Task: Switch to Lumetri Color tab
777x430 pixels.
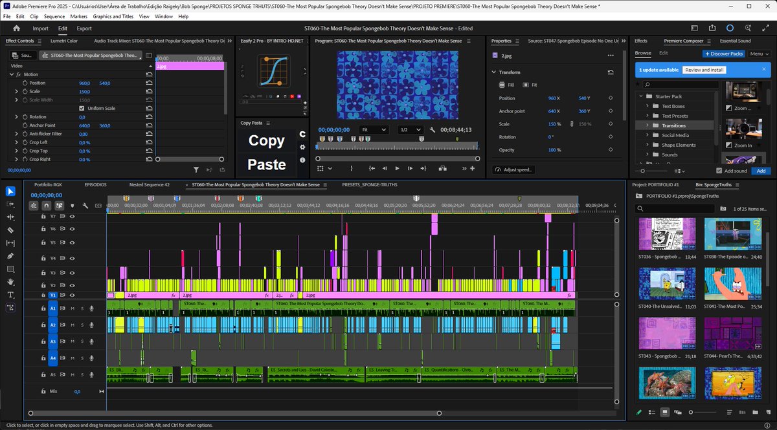Action: (x=63, y=41)
